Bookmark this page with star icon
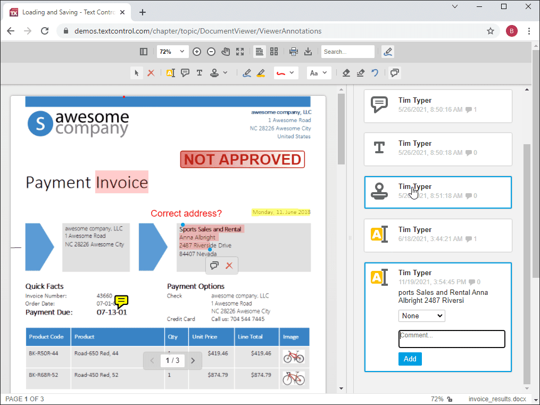 (x=491, y=31)
